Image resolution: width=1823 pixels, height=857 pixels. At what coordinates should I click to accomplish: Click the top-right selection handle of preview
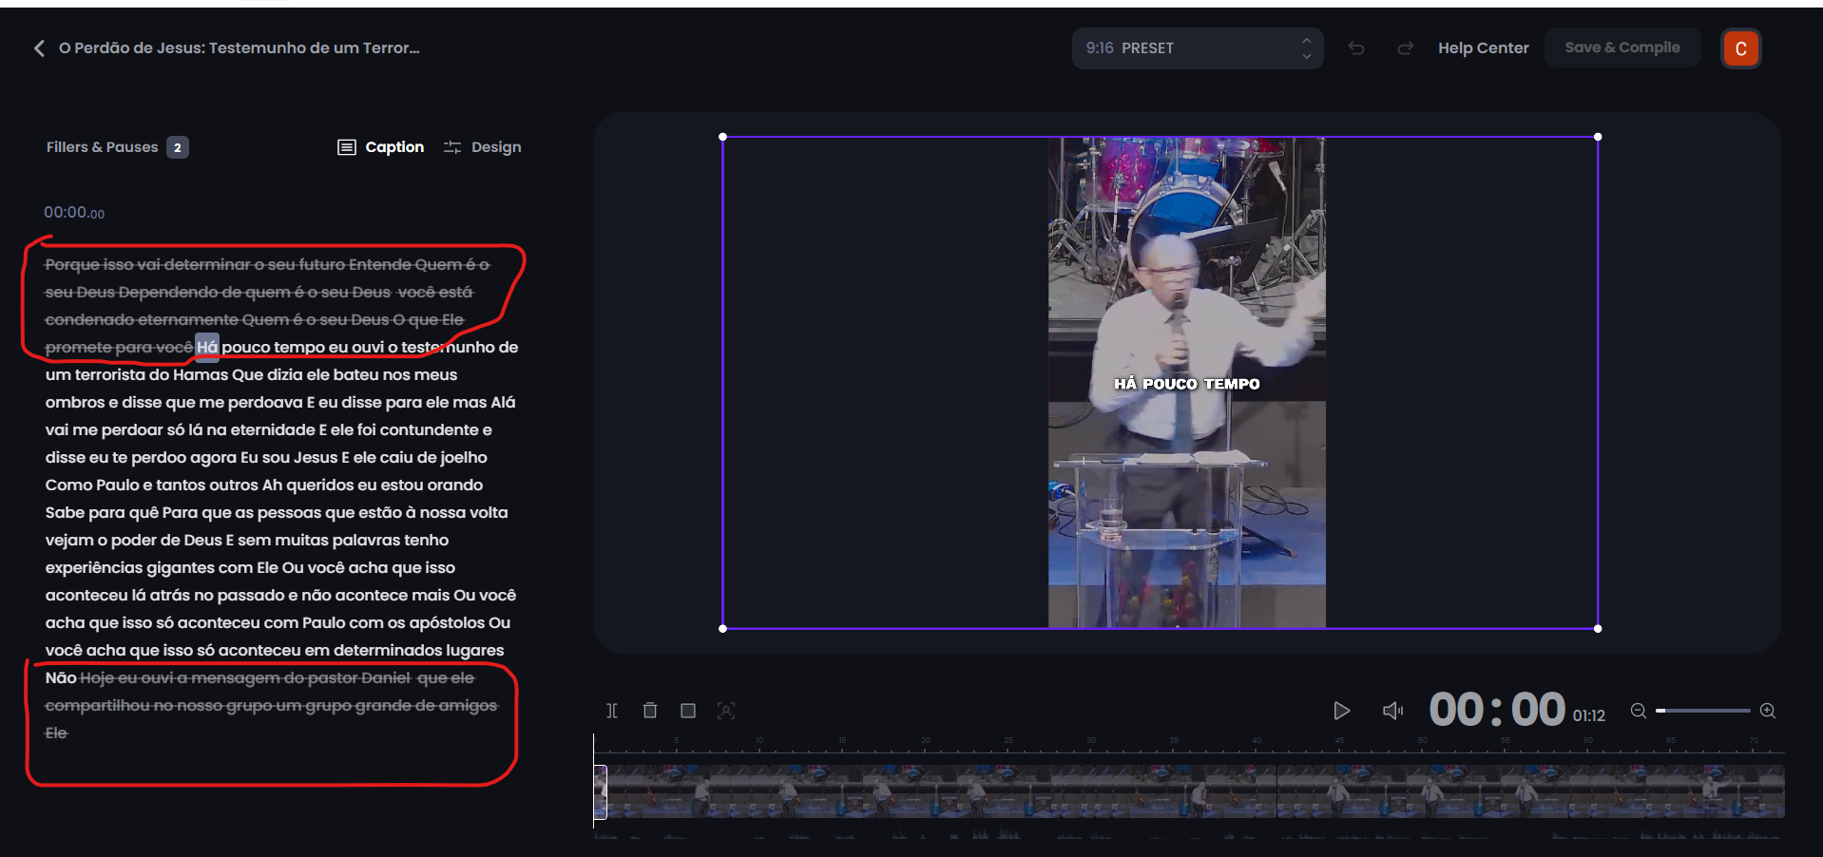coord(1598,137)
